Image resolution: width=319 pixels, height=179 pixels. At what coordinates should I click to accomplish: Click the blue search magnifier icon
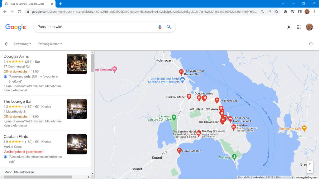pos(169,27)
